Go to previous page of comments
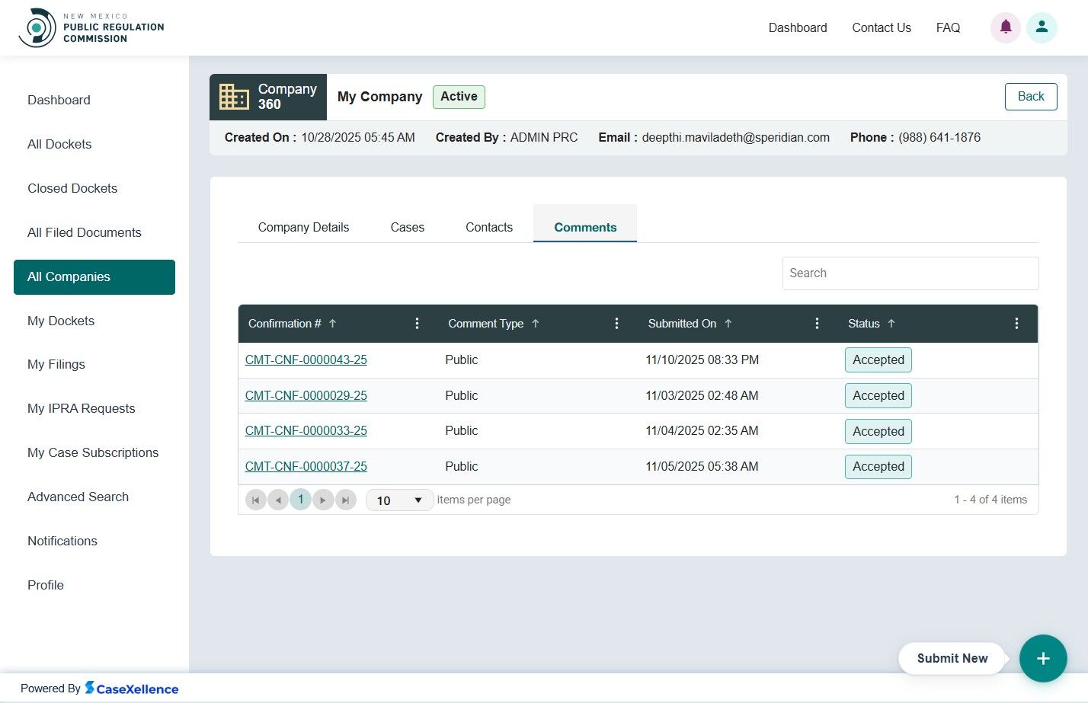Image resolution: width=1088 pixels, height=703 pixels. pyautogui.click(x=278, y=500)
